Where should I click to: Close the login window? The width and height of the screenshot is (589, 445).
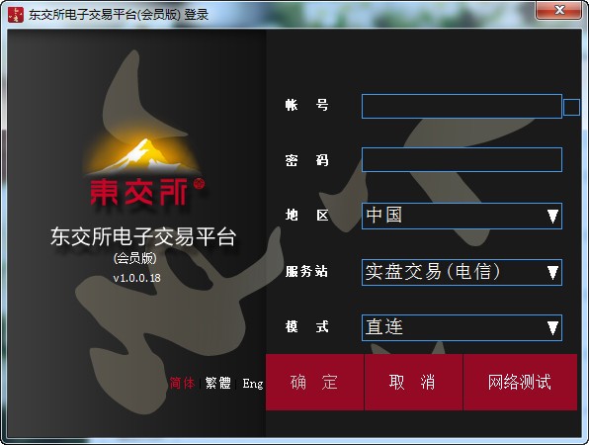tap(559, 10)
